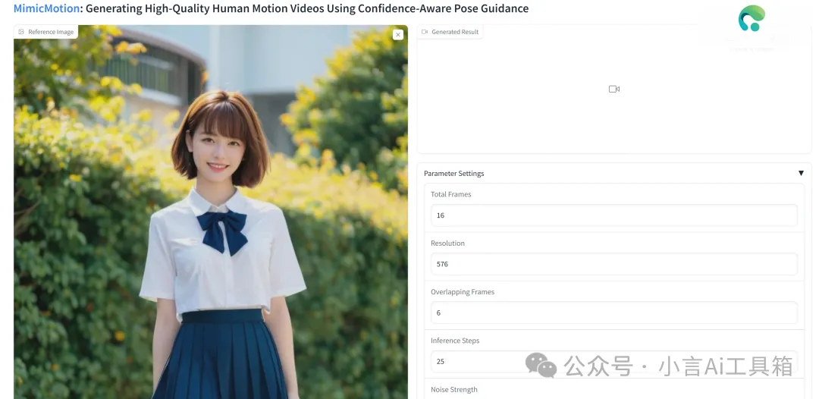Click the Reference Image label text

pyautogui.click(x=51, y=32)
